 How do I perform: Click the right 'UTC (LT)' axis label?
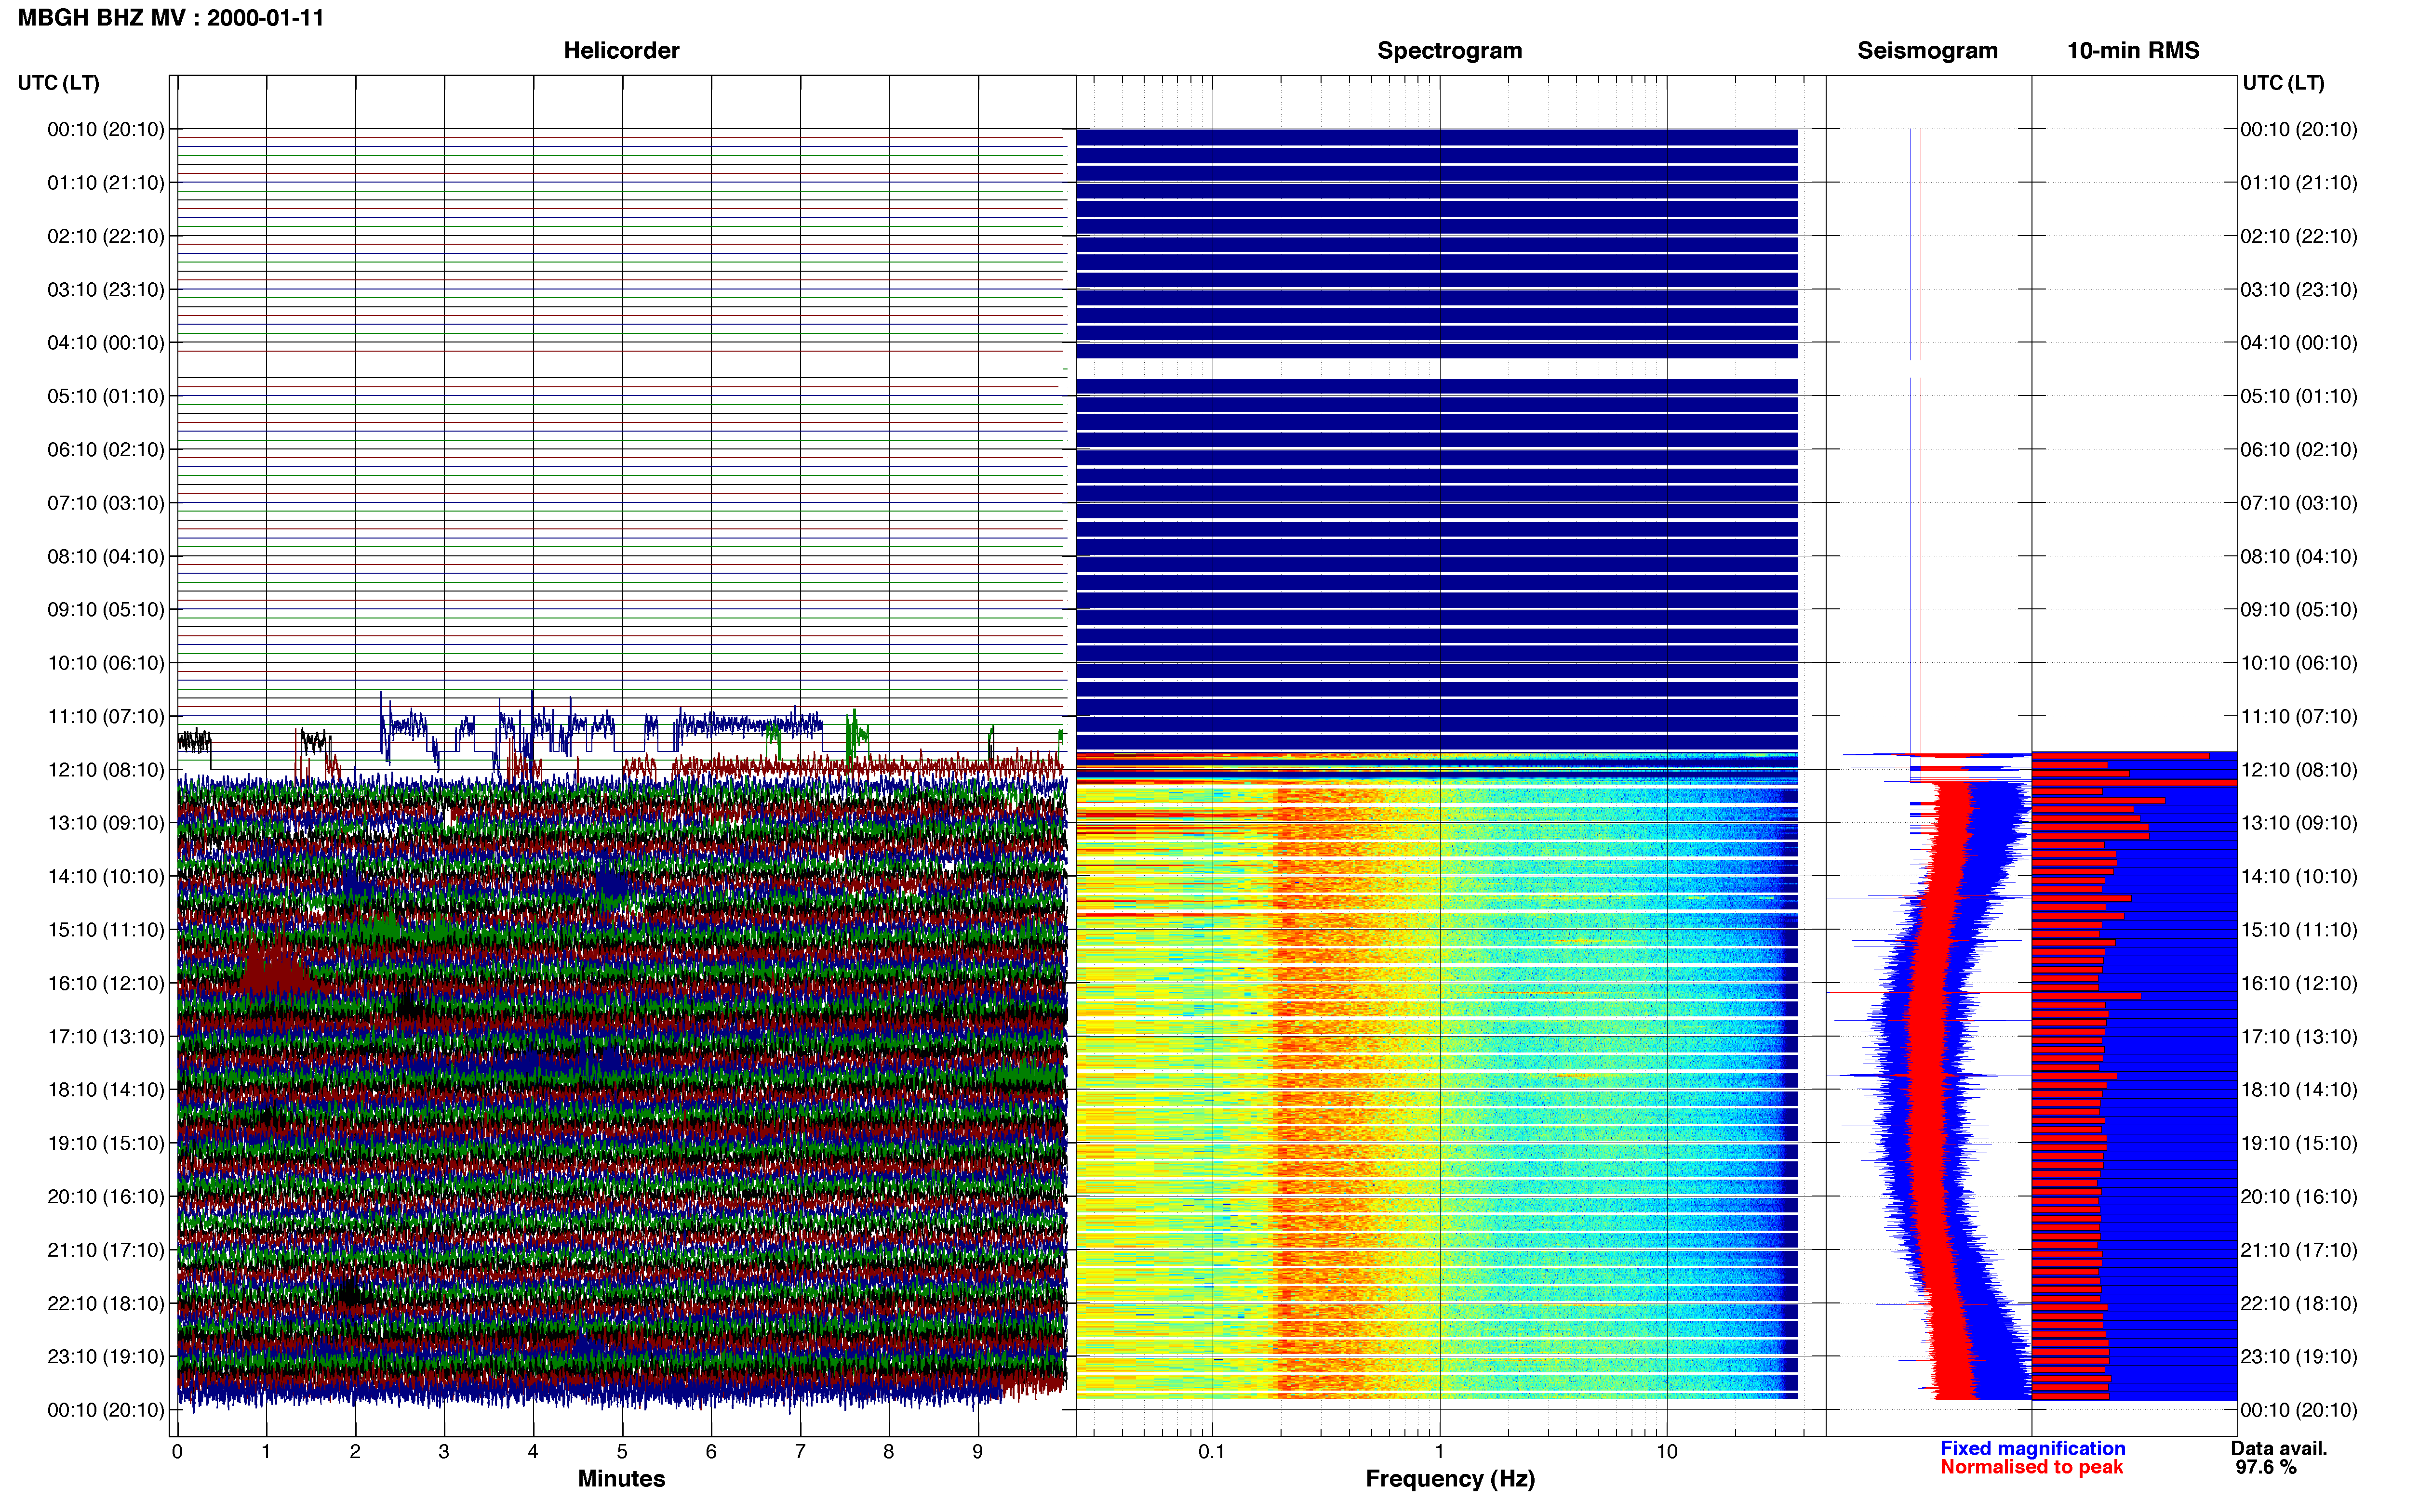(x=2283, y=83)
